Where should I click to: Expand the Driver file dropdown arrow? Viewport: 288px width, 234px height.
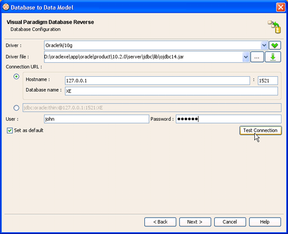click(x=246, y=57)
